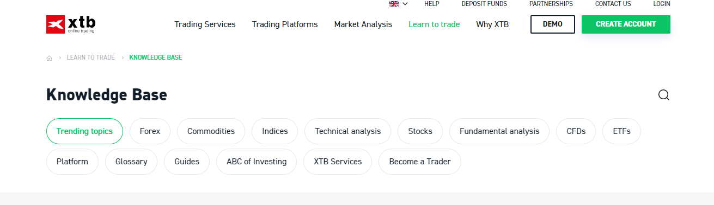Open the Trading Services menu
The width and height of the screenshot is (714, 205).
pos(205,24)
